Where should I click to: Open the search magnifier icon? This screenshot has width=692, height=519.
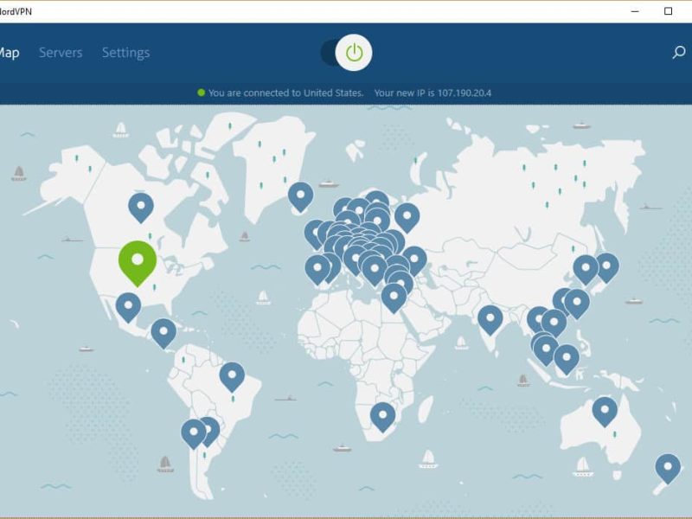tap(679, 53)
